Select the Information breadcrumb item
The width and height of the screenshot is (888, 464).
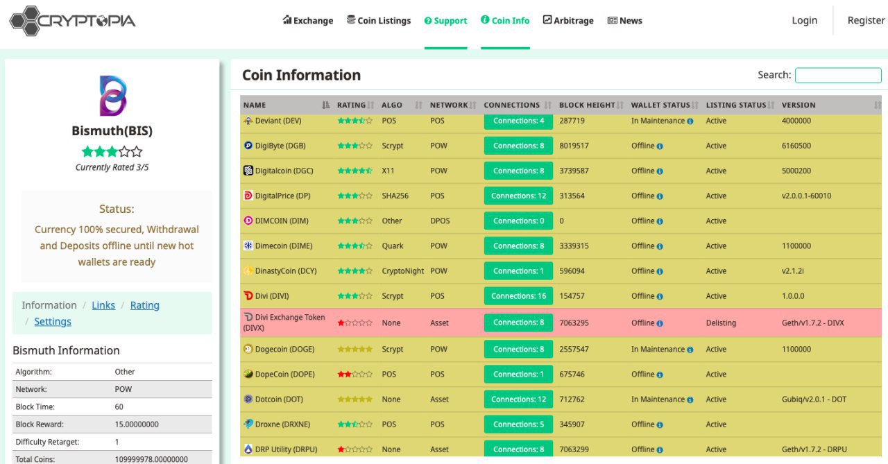49,305
